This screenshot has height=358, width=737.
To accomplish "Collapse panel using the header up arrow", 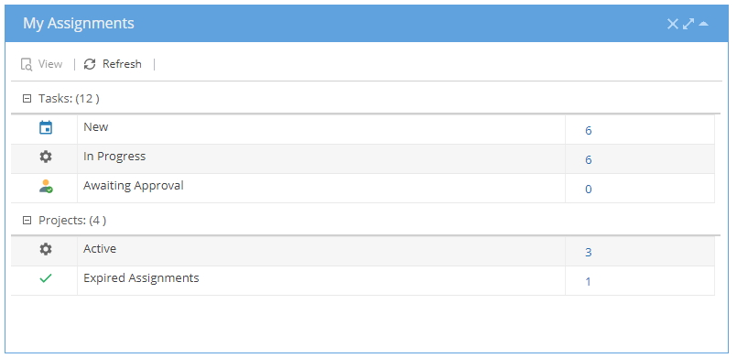I will pyautogui.click(x=704, y=24).
